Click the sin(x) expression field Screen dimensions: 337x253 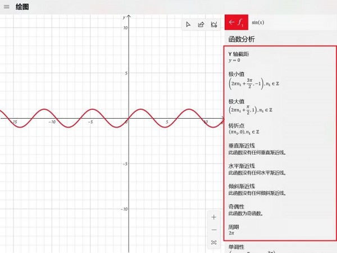(x=258, y=22)
